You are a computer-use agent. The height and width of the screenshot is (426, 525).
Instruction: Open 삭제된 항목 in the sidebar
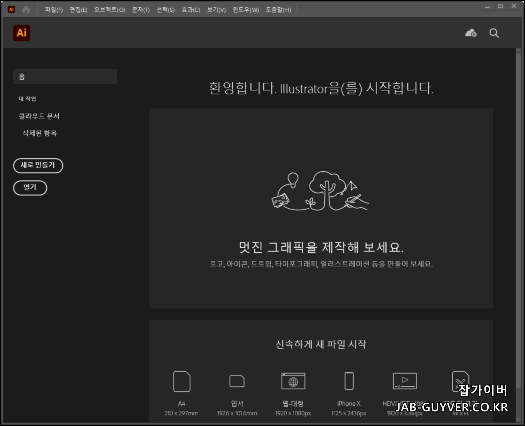40,133
